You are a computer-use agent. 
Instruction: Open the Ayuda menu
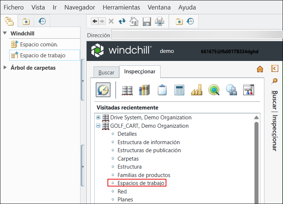[187, 7]
